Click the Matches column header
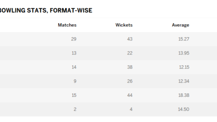 [67, 25]
